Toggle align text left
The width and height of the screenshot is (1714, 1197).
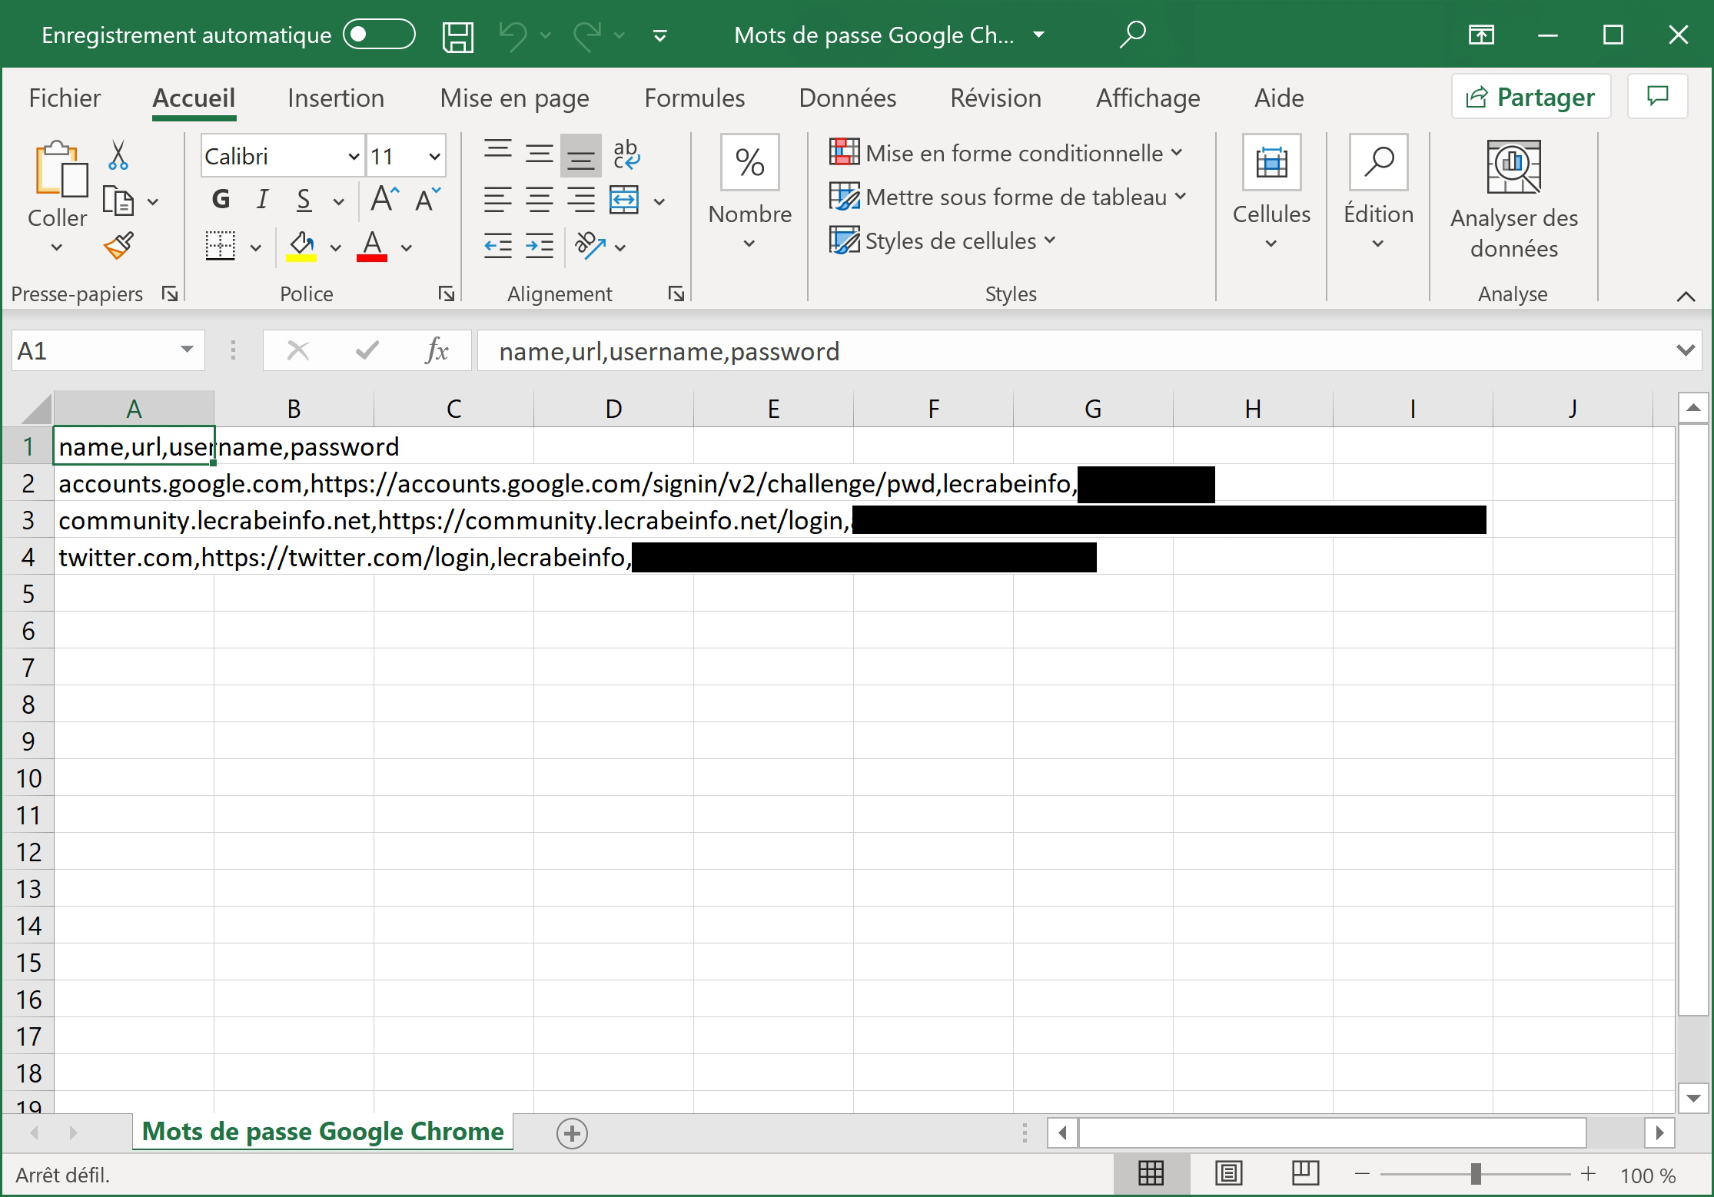pyautogui.click(x=498, y=201)
